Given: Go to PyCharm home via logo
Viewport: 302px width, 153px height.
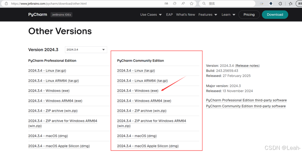Looking at the screenshot, I should click(38, 15).
